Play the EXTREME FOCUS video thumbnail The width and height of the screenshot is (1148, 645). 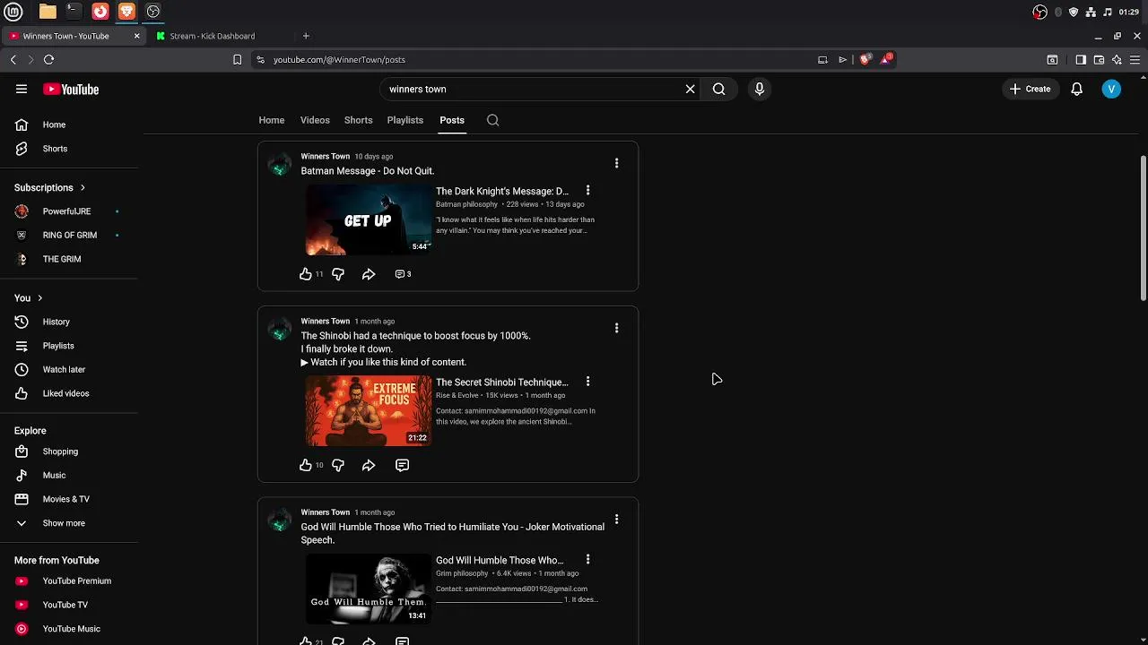(368, 410)
